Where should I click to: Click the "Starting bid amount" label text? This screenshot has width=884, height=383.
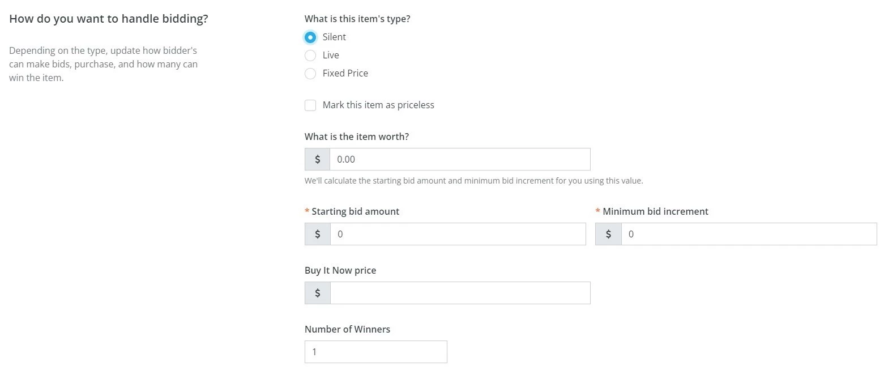(355, 211)
